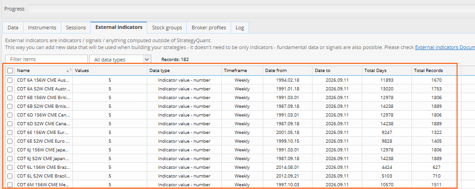Click the Name column sort arrow
The height and width of the screenshot is (189, 475).
click(x=68, y=70)
